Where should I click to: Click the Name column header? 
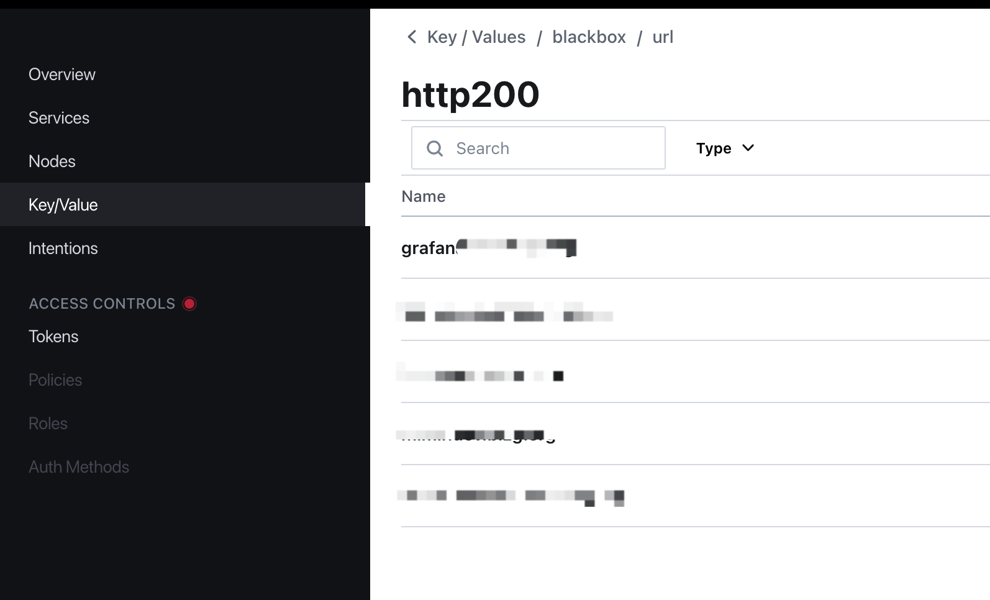(424, 196)
